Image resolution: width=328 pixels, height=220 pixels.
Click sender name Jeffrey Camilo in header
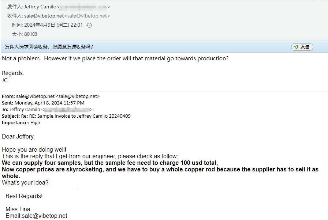pos(40,7)
